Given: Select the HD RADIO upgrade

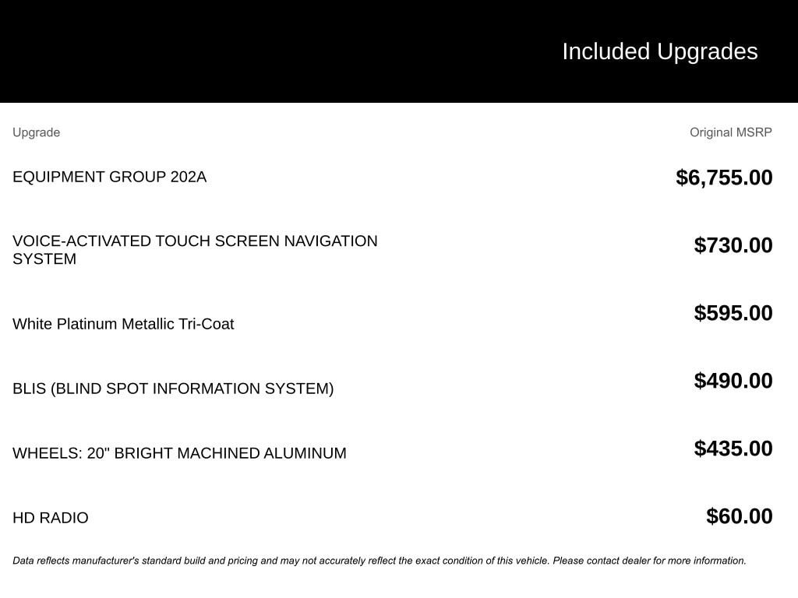Looking at the screenshot, I should (x=51, y=518).
